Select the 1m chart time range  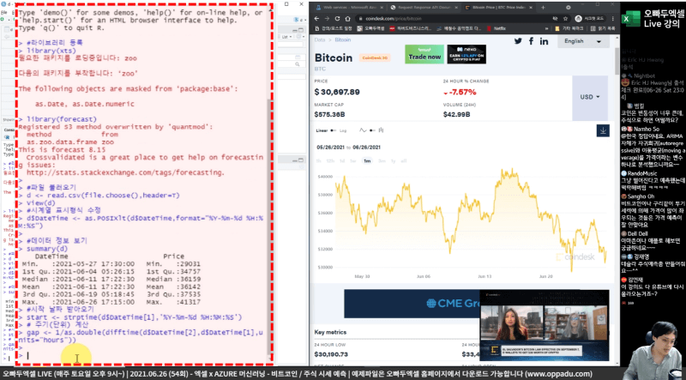367,160
